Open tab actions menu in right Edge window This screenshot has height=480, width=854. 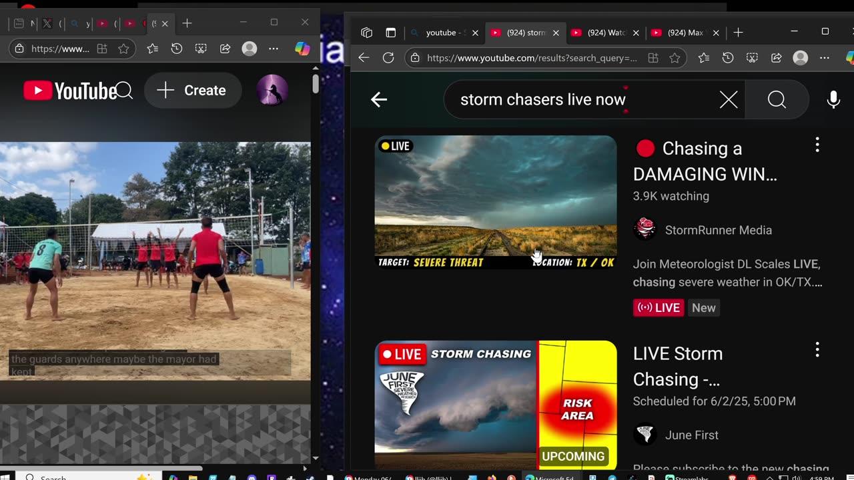366,32
